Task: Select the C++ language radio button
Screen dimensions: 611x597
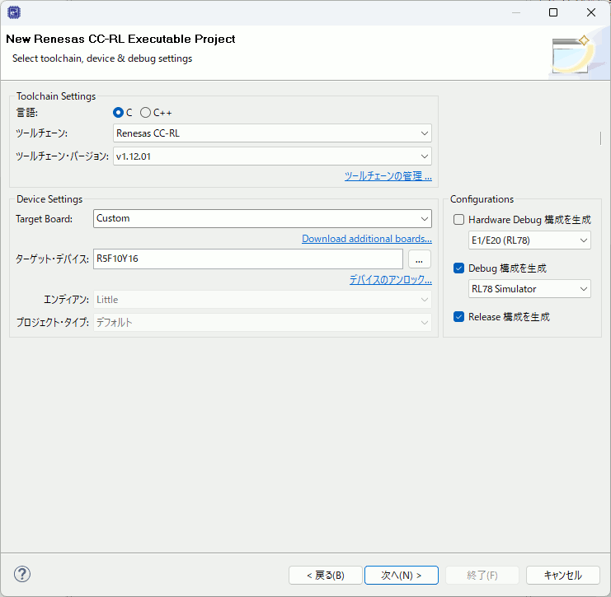Action: [145, 113]
